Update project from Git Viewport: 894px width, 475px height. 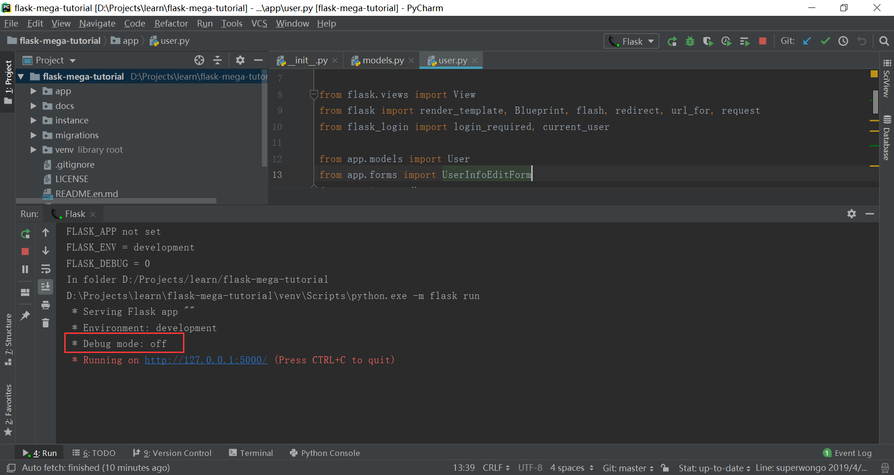pos(806,41)
